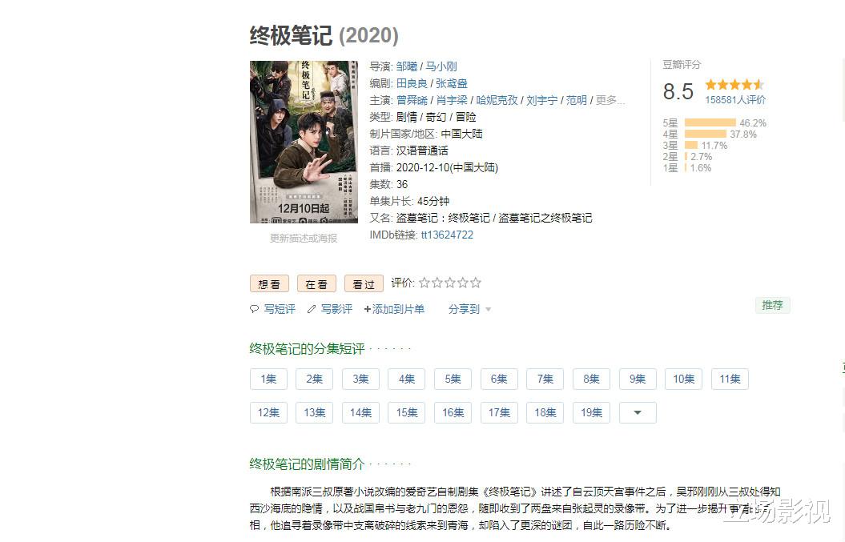The height and width of the screenshot is (542, 845).
Task: Click the pencil 写影评 icon
Action: [x=312, y=309]
